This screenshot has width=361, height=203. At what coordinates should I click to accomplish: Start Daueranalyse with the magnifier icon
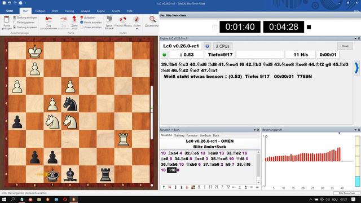(152, 19)
